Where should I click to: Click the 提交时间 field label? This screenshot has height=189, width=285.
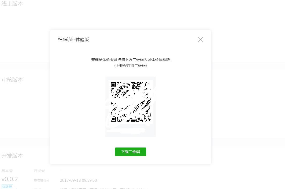pyautogui.click(x=41, y=180)
